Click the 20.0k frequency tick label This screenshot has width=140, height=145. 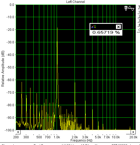click(x=133, y=137)
